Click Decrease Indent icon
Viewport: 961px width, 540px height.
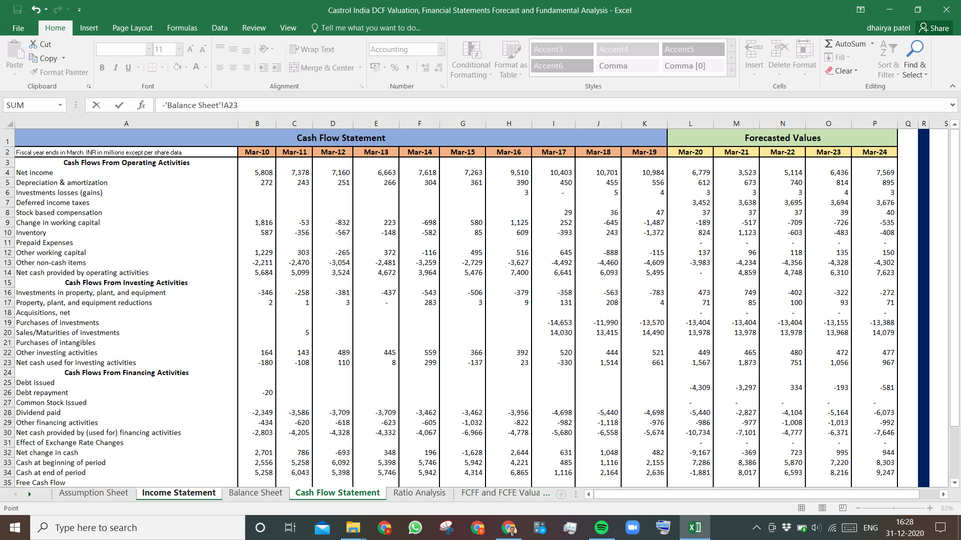pos(264,67)
